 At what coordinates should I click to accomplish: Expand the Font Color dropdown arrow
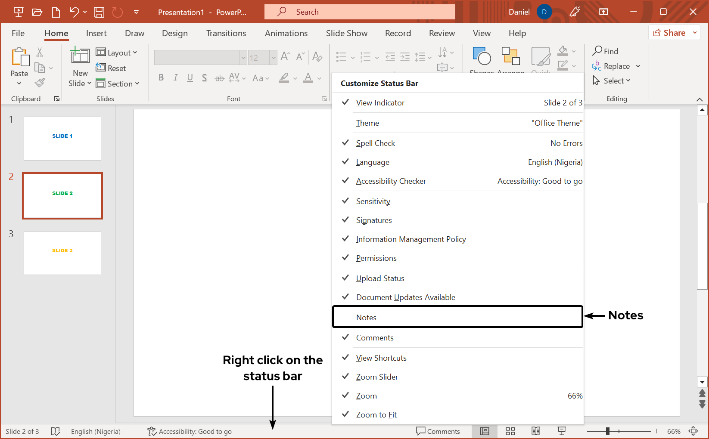pyautogui.click(x=318, y=78)
